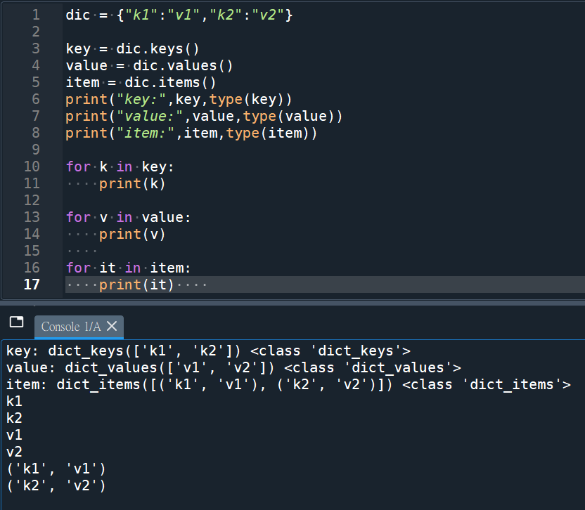
Task: Click inside the console output area
Action: tap(281, 436)
